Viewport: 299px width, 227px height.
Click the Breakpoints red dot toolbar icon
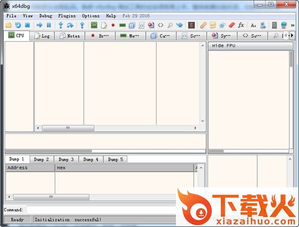113,25
